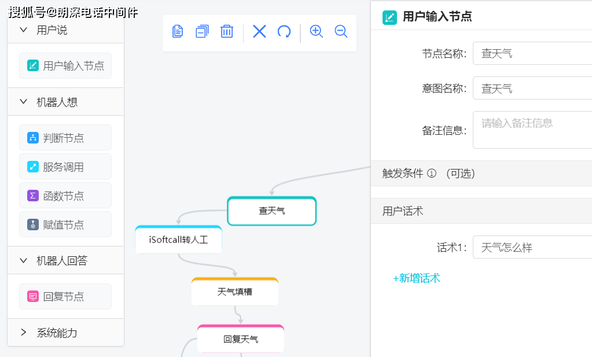Select the iSoftcall转人工 node on canvas

[x=178, y=240]
